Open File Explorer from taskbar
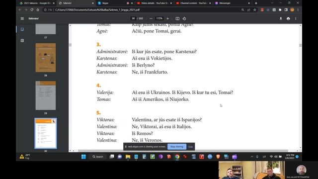The height and width of the screenshot is (179, 318). pyautogui.click(x=128, y=157)
